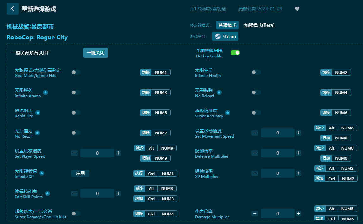The height and width of the screenshot is (224, 363).
Task: Click the XP Multiplier value field
Action: click(x=278, y=173)
